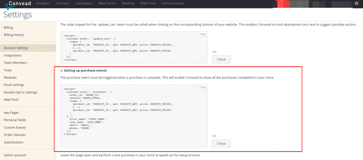Click the Convead logo

17,4
